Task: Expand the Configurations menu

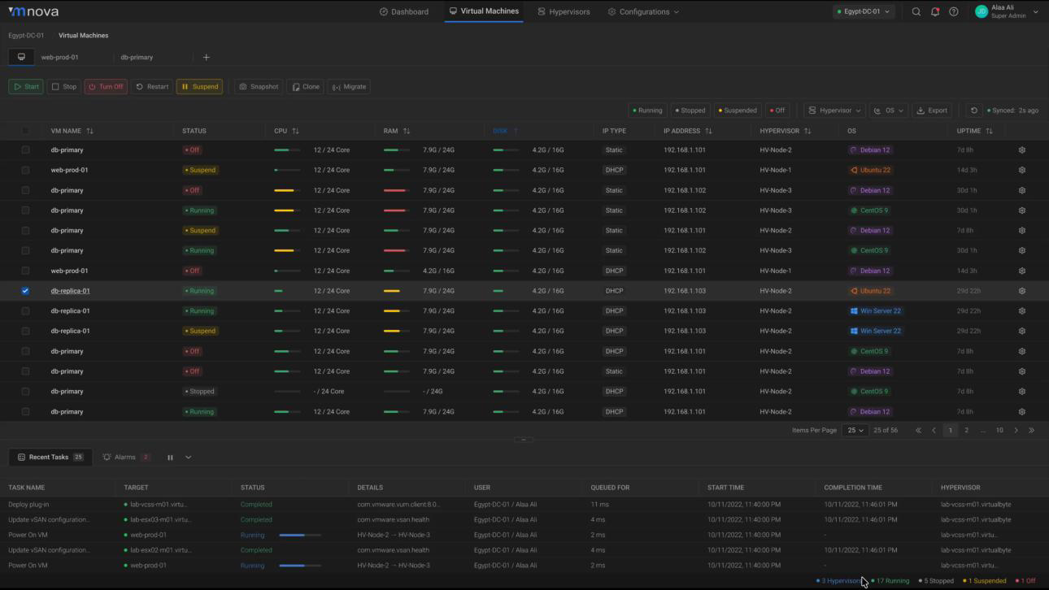Action: pyautogui.click(x=643, y=11)
